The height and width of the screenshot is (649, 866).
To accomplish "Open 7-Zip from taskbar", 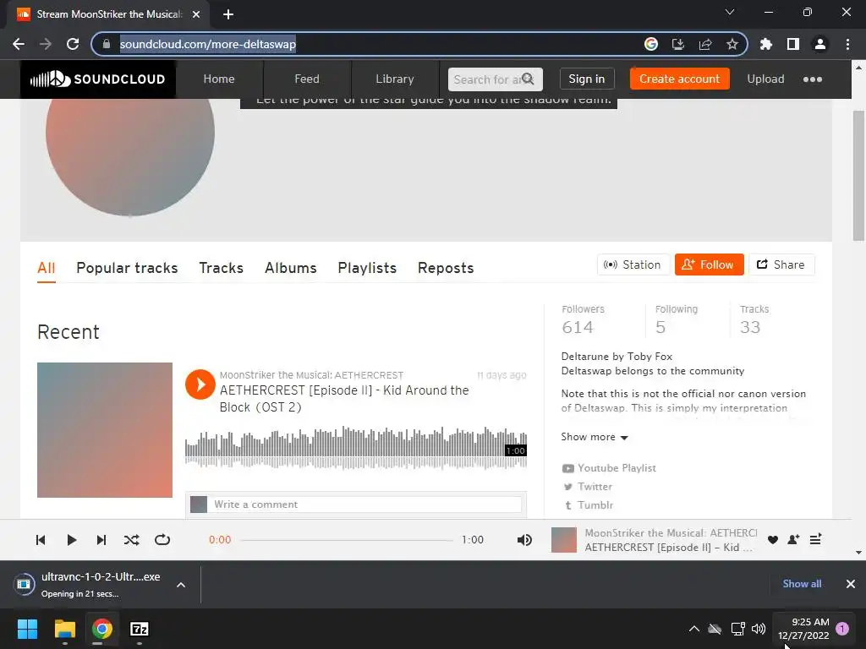I will pyautogui.click(x=140, y=629).
